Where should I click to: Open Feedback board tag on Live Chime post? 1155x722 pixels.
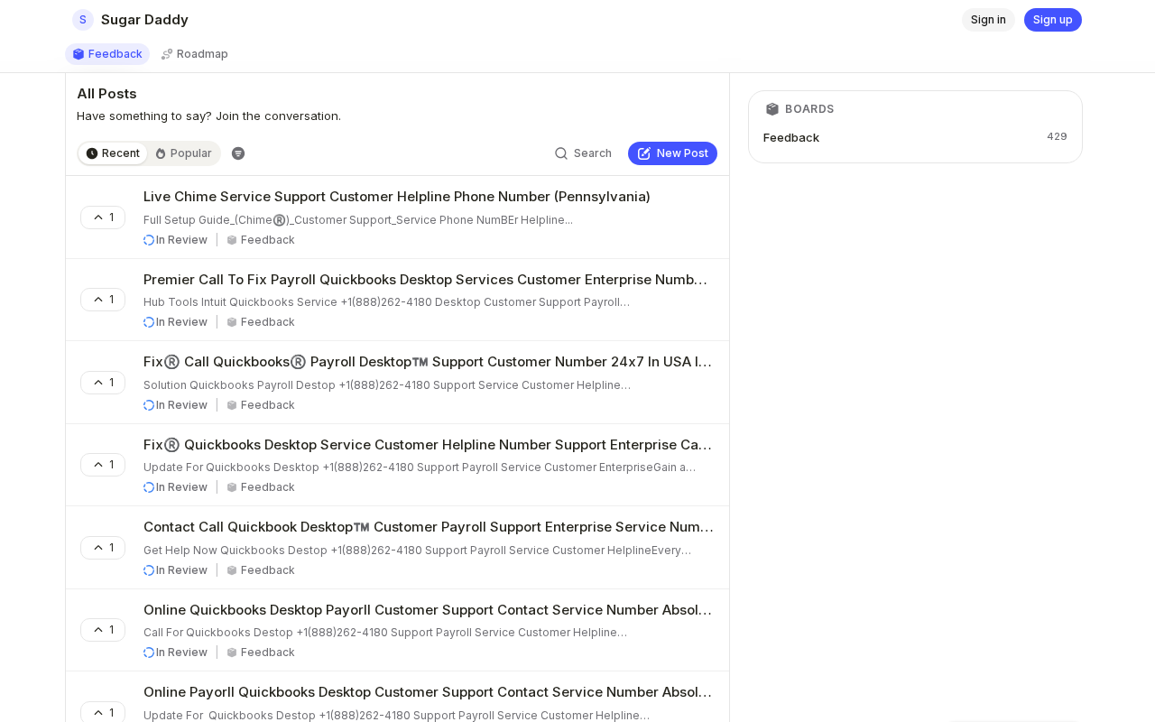click(261, 240)
